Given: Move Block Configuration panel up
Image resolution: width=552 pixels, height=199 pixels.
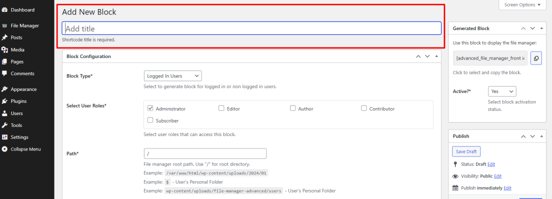Looking at the screenshot, I should coord(418,56).
